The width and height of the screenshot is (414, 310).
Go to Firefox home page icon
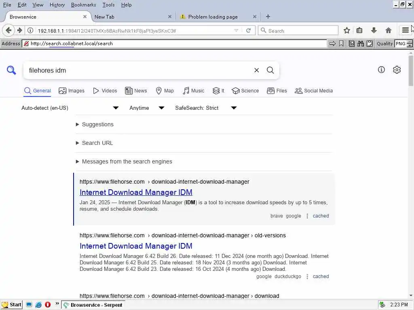click(x=389, y=31)
